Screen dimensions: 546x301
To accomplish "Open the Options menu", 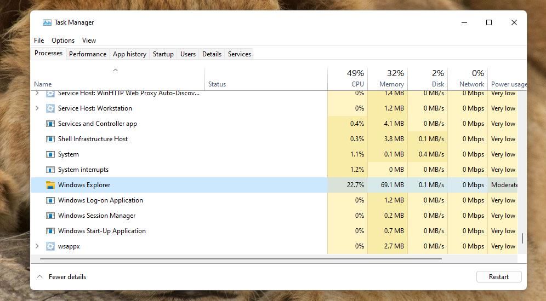I will pyautogui.click(x=63, y=40).
